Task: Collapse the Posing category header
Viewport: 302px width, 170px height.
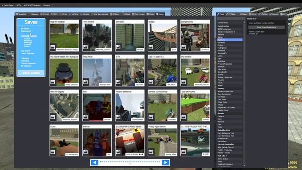Action: (x=230, y=88)
